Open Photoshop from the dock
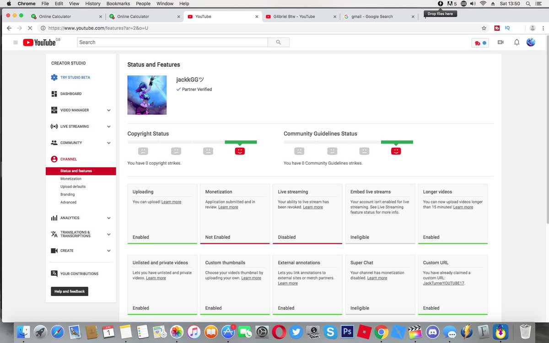 coord(347,332)
